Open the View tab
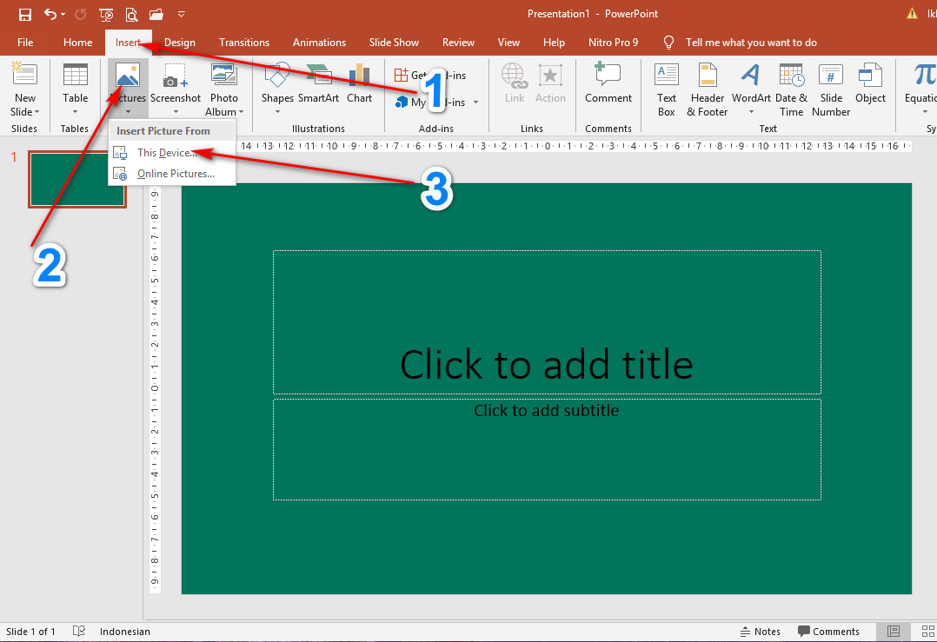This screenshot has width=937, height=642. tap(508, 43)
